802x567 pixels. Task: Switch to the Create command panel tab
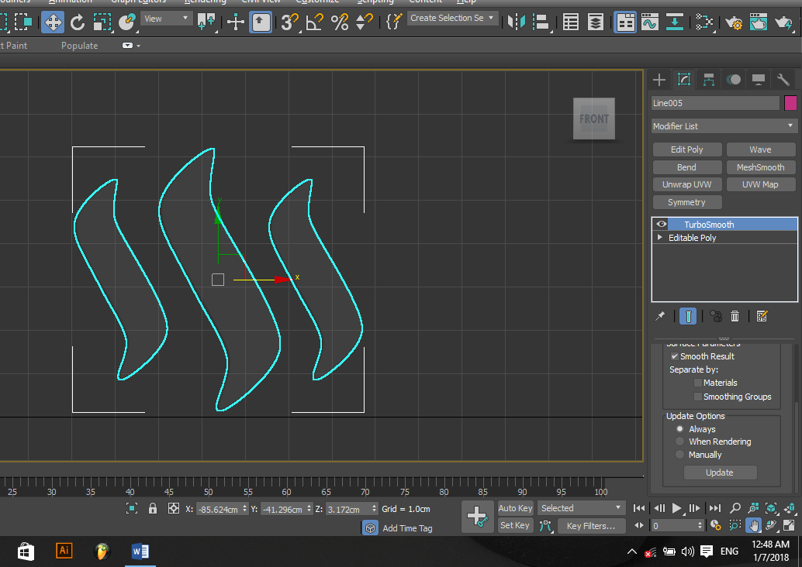point(659,80)
